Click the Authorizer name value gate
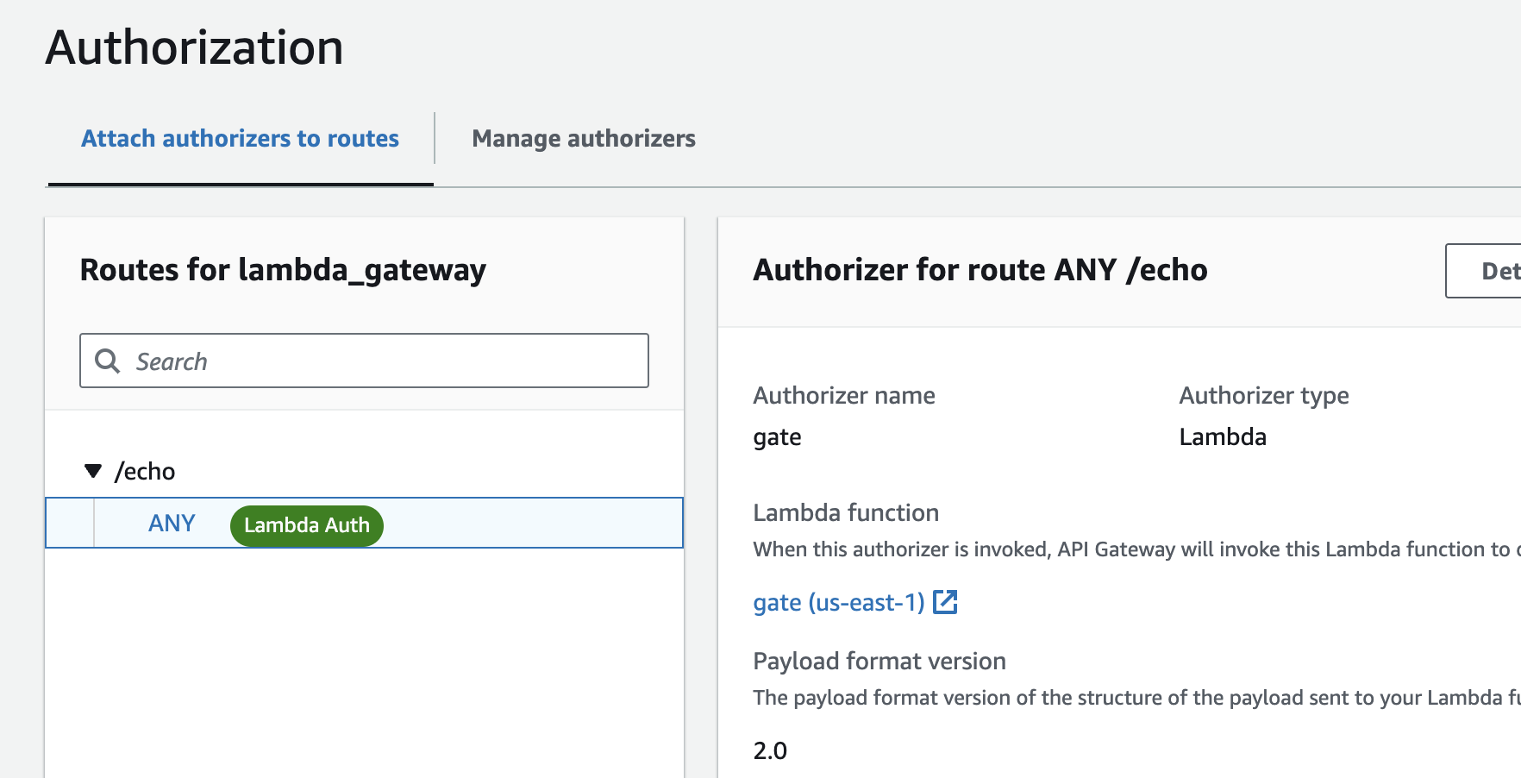This screenshot has width=1521, height=778. click(x=777, y=436)
